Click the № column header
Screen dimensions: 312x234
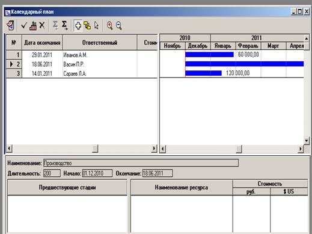pyautogui.click(x=14, y=43)
